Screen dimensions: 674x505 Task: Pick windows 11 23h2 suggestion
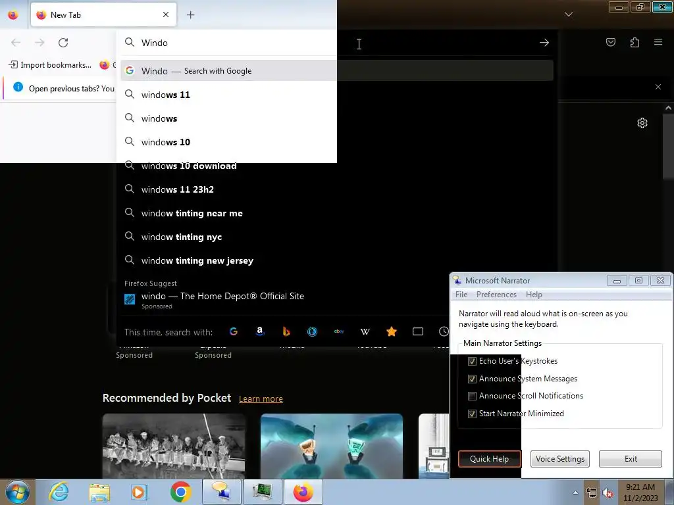coord(337,189)
